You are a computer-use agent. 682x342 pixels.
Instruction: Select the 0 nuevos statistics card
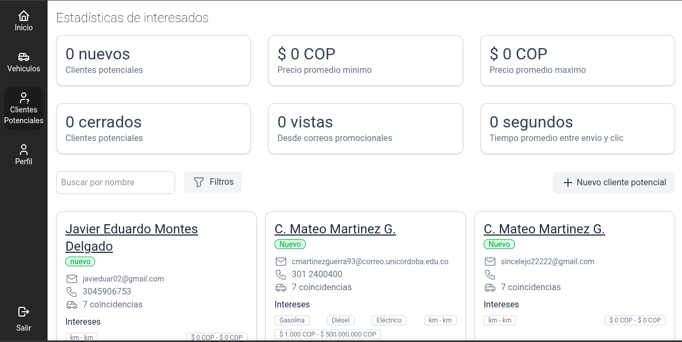(x=153, y=61)
